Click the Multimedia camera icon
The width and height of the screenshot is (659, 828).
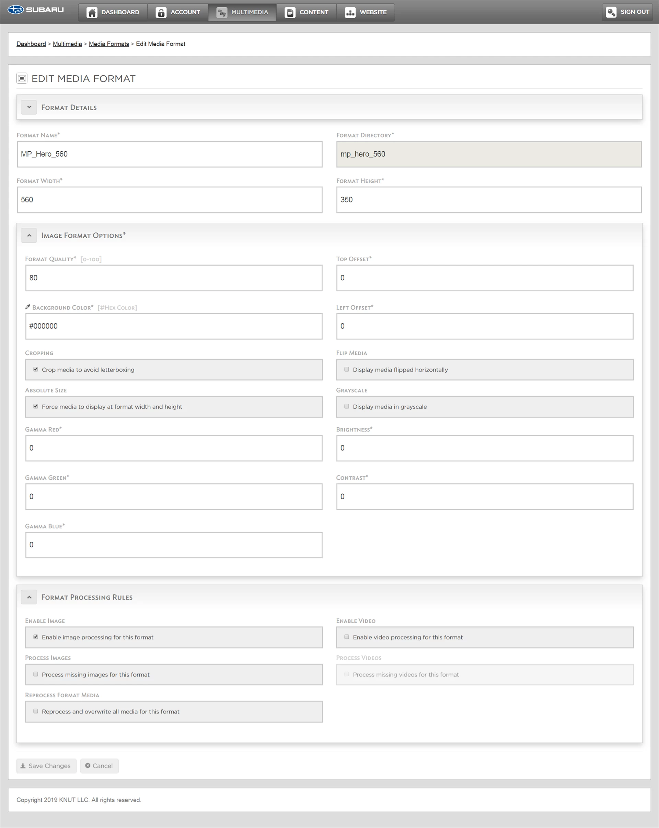[x=222, y=12]
